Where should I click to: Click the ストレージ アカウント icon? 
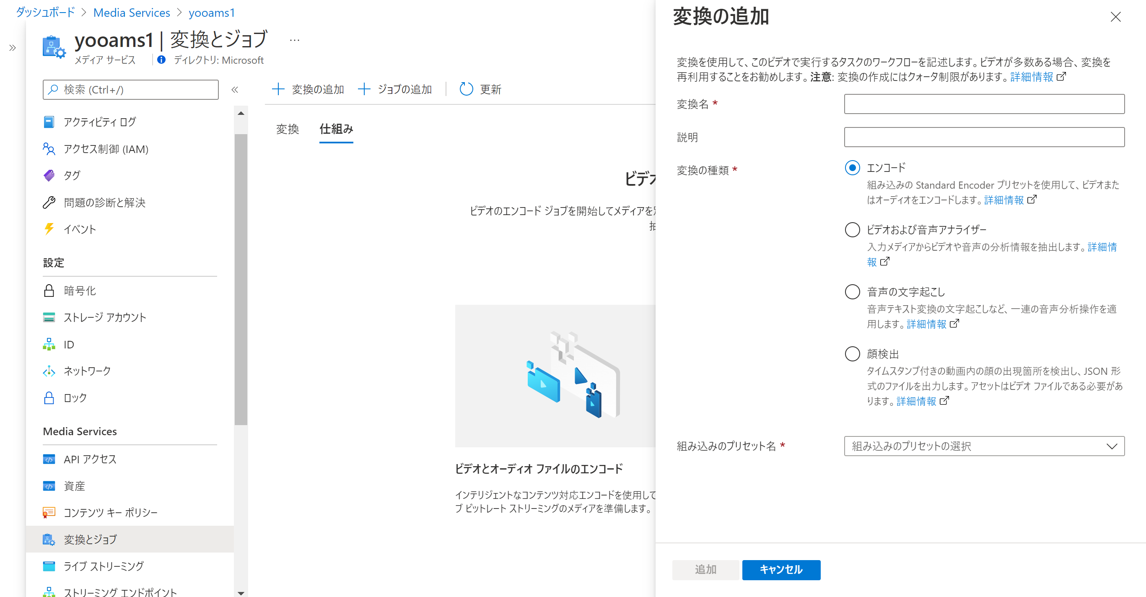pos(49,317)
